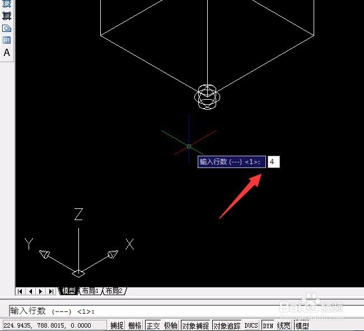Toggle 正交 ortho mode

153,325
